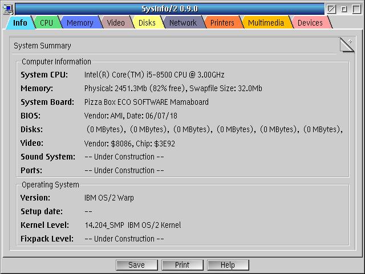Click Sound System 'Under Construction' value
This screenshot has height=274, width=365.
coord(124,157)
